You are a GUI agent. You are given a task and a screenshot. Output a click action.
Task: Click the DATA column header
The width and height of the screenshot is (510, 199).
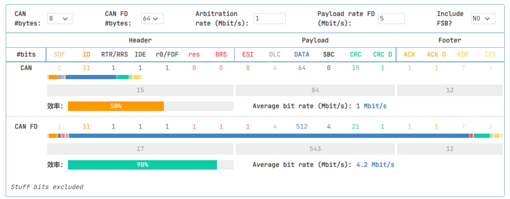tap(301, 55)
